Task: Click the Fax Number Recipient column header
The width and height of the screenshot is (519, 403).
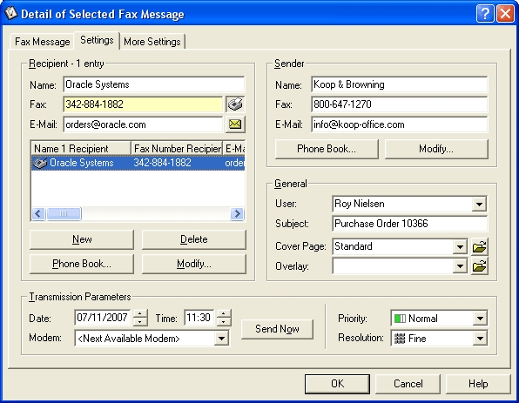Action: pos(177,149)
